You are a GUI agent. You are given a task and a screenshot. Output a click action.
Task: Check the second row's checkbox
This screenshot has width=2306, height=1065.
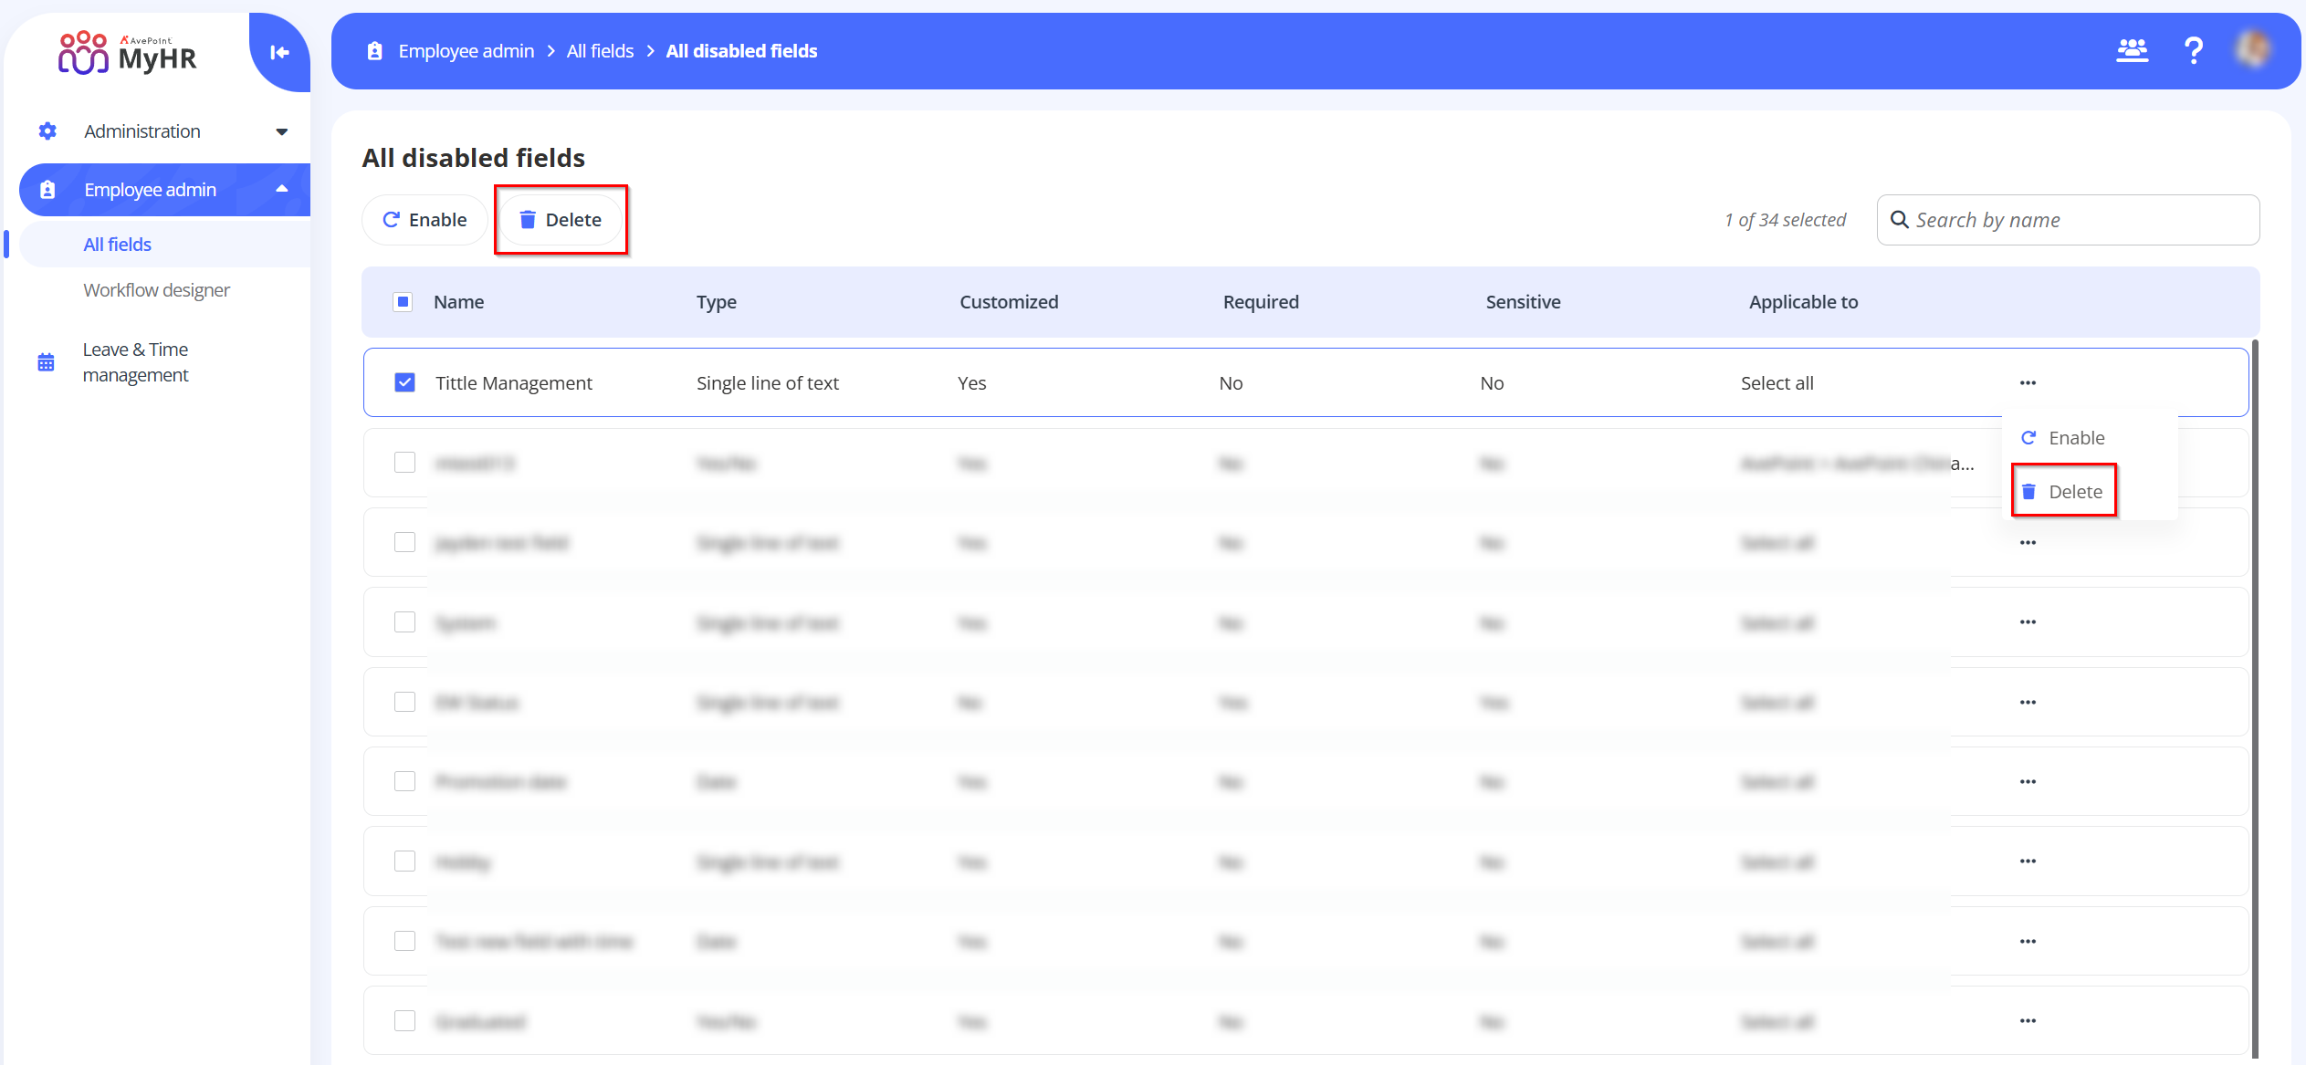[404, 463]
